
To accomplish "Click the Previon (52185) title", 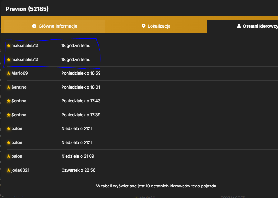I will click(27, 9).
